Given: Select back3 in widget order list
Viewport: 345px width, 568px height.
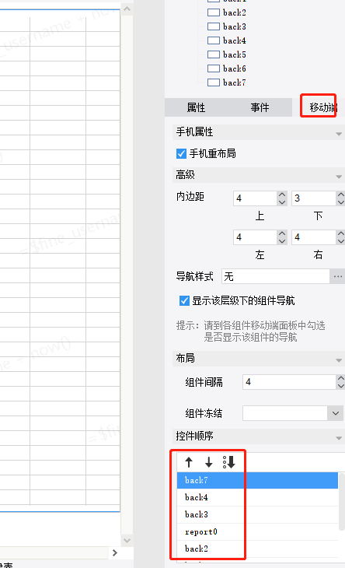Looking at the screenshot, I should pyautogui.click(x=257, y=514).
